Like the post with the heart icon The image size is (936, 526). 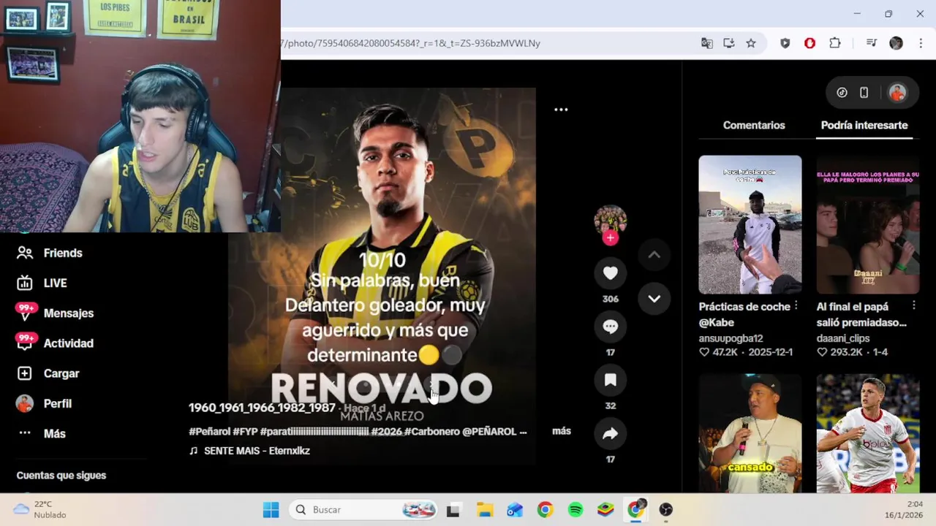point(611,273)
